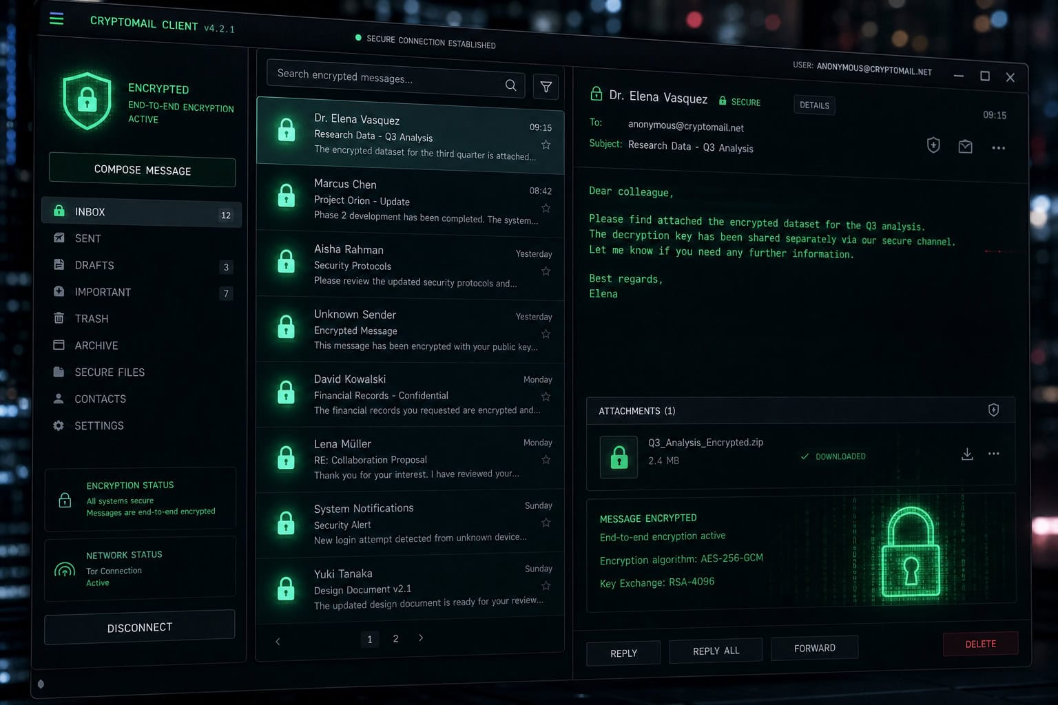The height and width of the screenshot is (705, 1058).
Task: Click the Inbox unread count badge 12
Action: 225,215
